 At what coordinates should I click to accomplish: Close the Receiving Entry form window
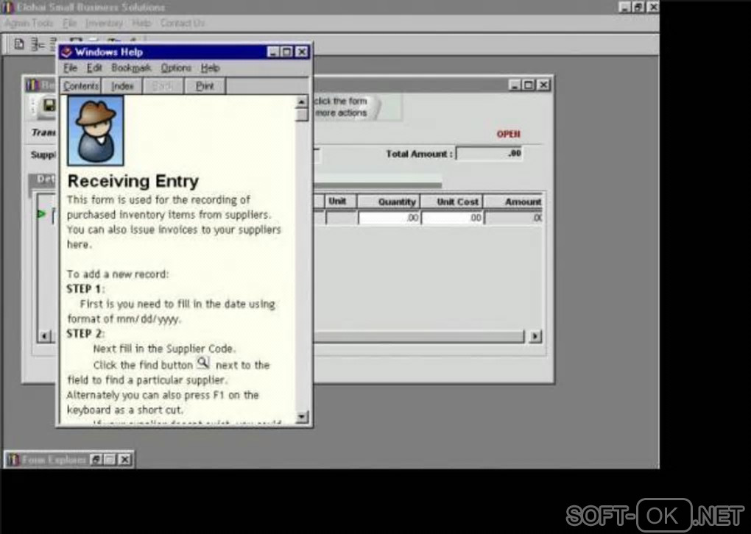tap(543, 85)
